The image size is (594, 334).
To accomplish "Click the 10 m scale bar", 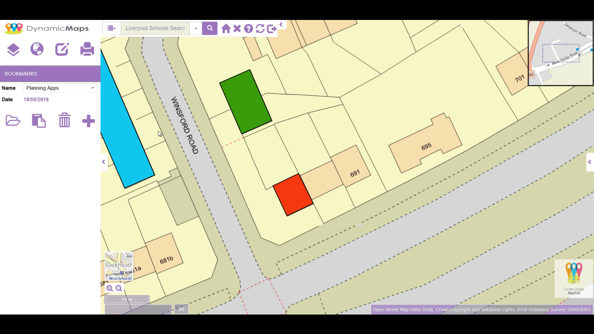I will click(x=127, y=300).
